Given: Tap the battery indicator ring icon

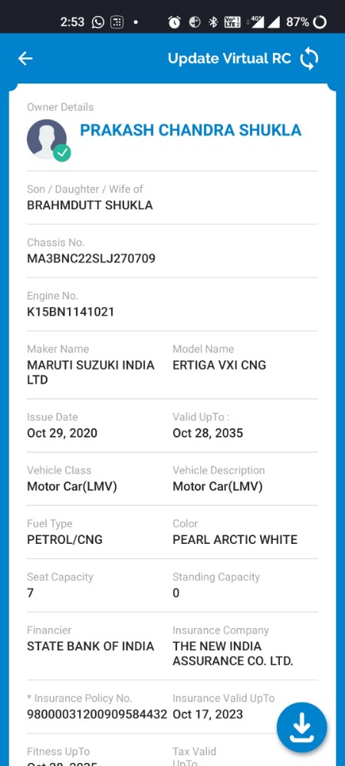Looking at the screenshot, I should click(x=320, y=22).
